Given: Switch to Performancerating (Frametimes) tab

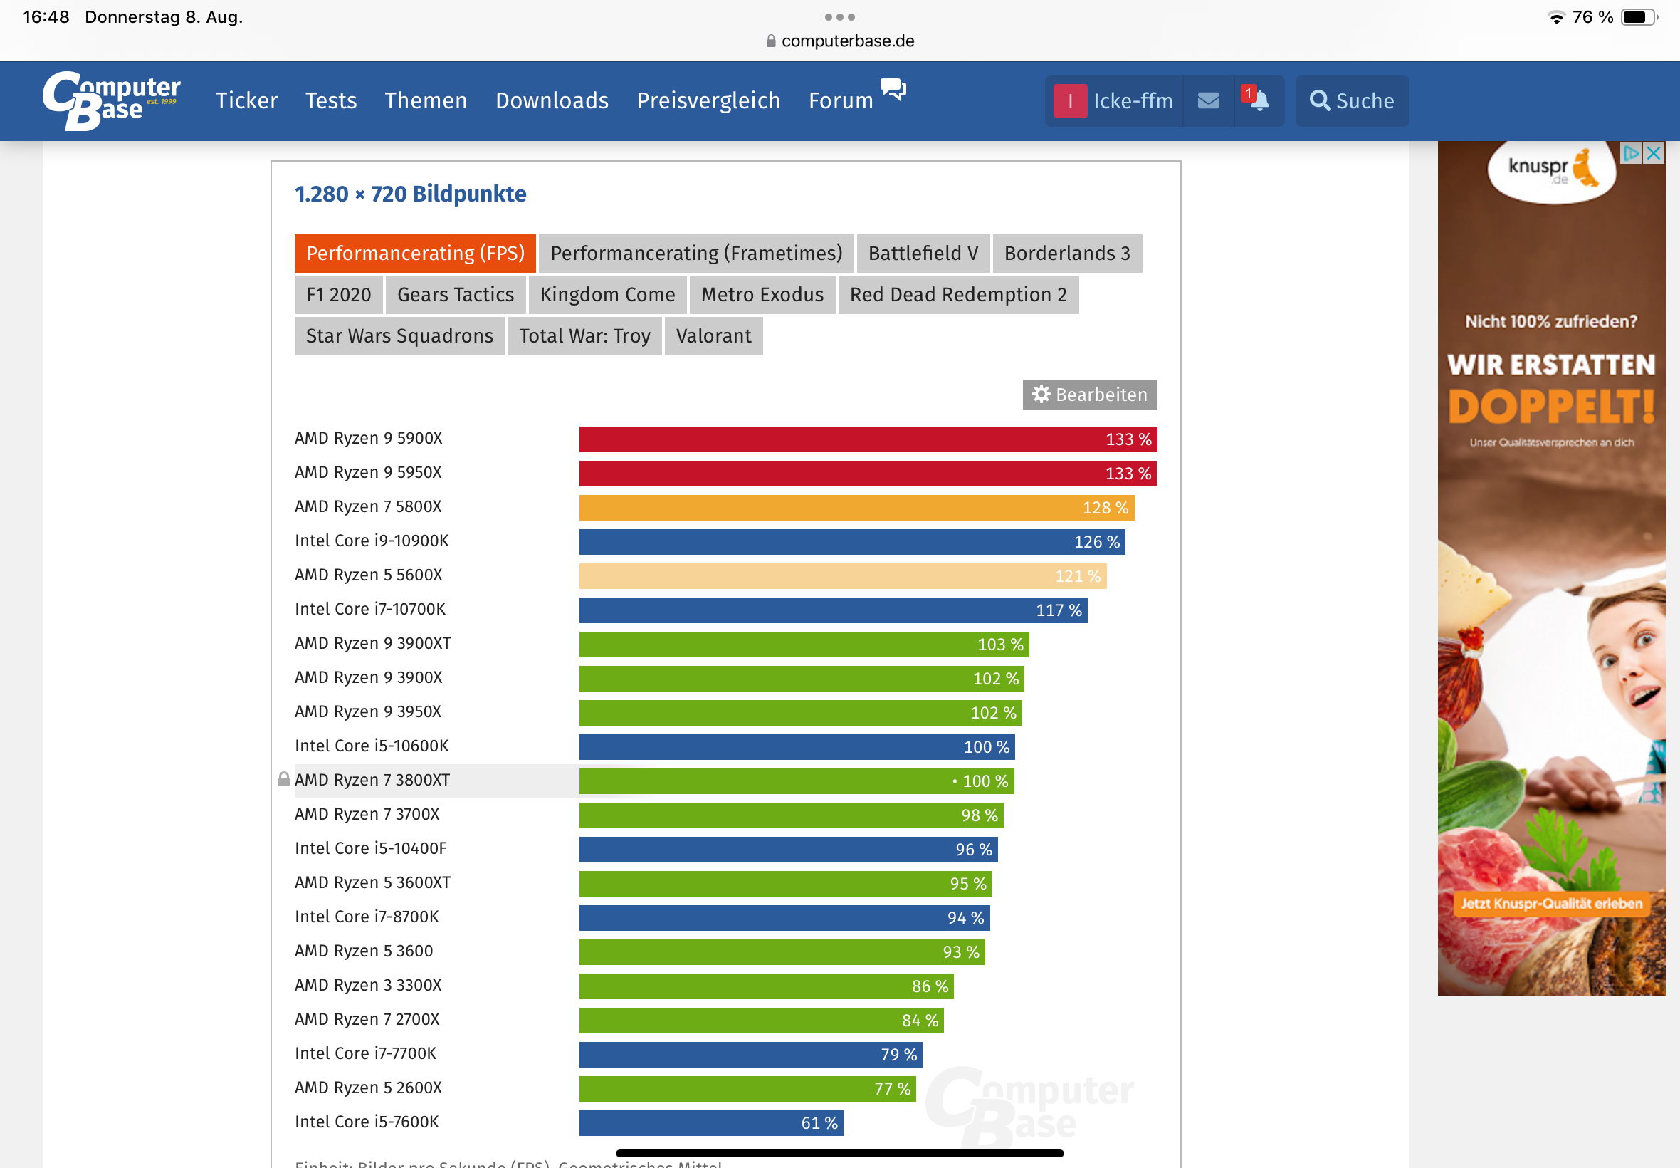Looking at the screenshot, I should [695, 254].
